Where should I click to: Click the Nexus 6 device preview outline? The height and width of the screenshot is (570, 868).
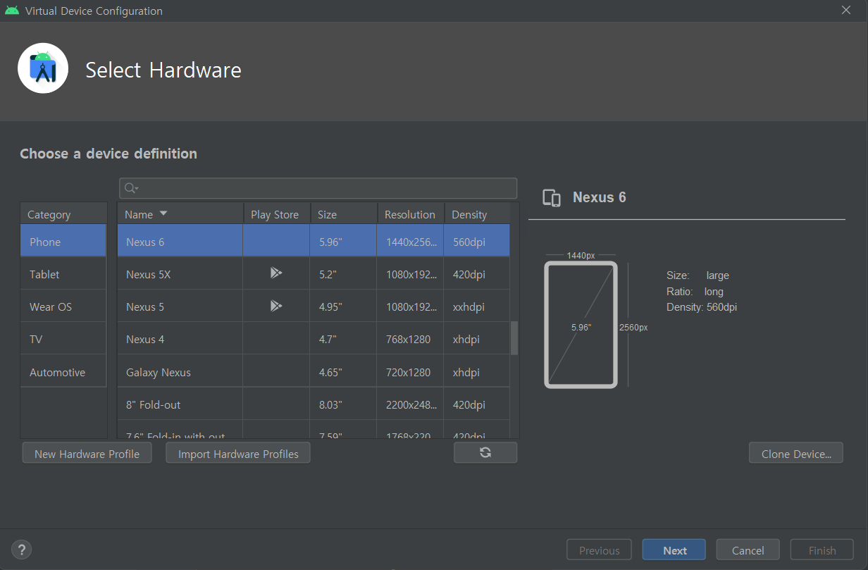point(581,324)
